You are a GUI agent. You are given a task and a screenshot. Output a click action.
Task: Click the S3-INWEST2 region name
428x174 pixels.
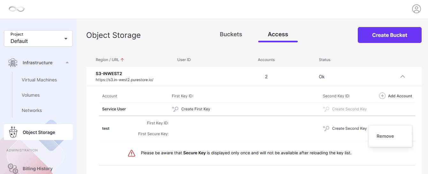click(x=109, y=73)
